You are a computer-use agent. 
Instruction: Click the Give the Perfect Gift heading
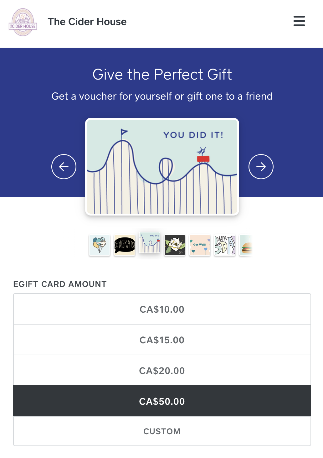pyautogui.click(x=162, y=75)
